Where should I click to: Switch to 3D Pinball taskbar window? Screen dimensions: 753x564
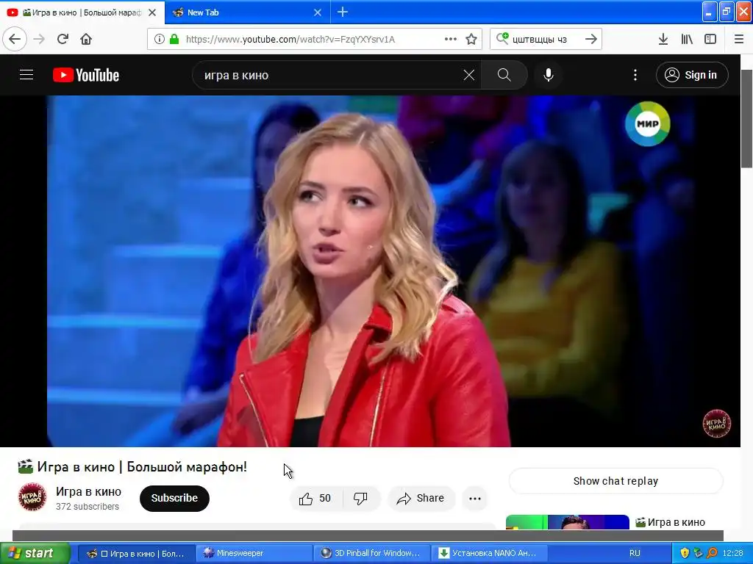[x=371, y=553]
